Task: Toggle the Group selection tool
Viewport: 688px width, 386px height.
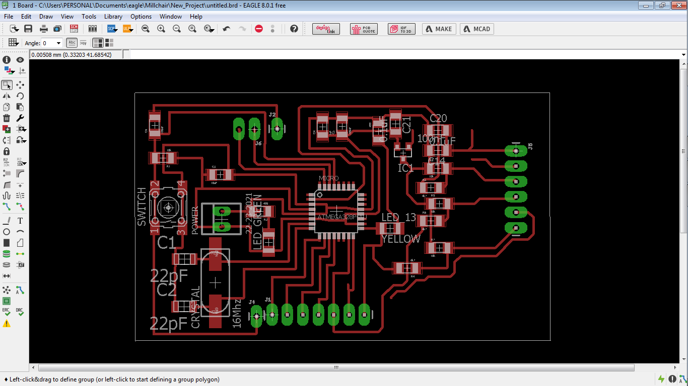Action: click(7, 85)
